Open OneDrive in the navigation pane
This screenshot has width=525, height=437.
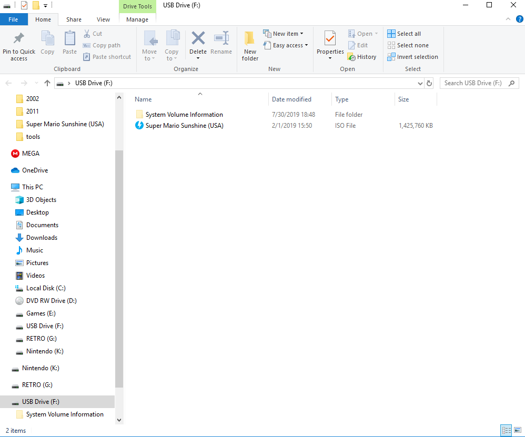coord(29,170)
